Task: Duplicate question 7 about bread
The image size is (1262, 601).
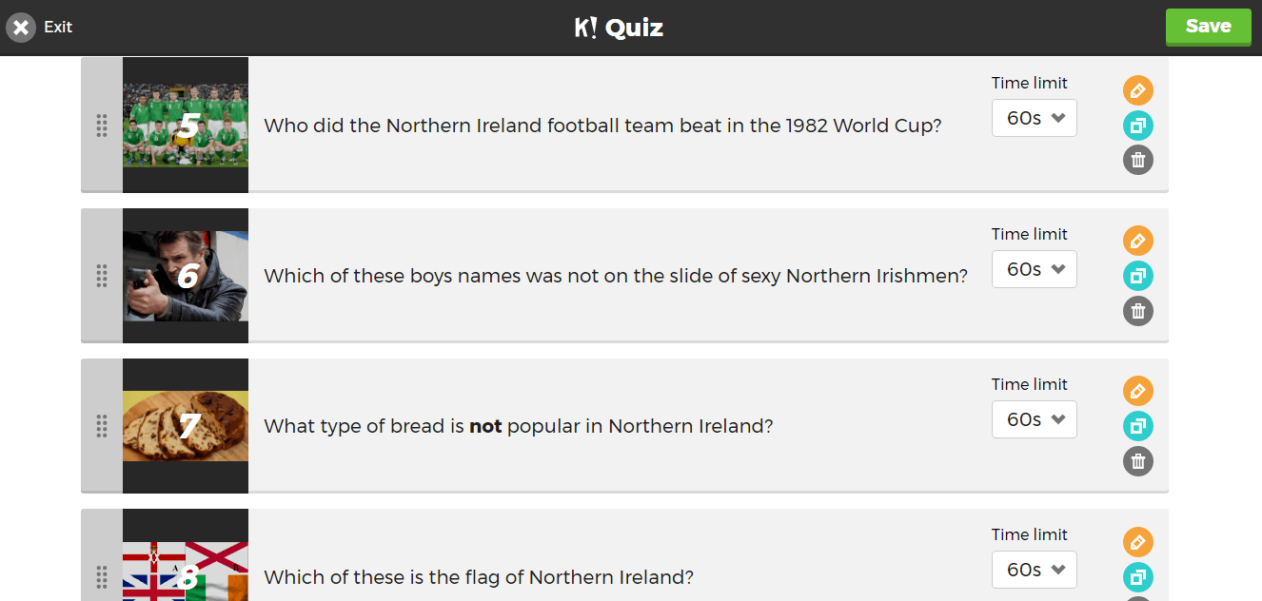Action: [1137, 426]
